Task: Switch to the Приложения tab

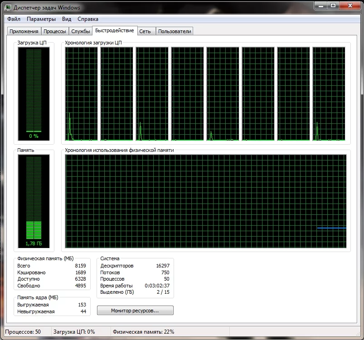Action: pyautogui.click(x=24, y=31)
